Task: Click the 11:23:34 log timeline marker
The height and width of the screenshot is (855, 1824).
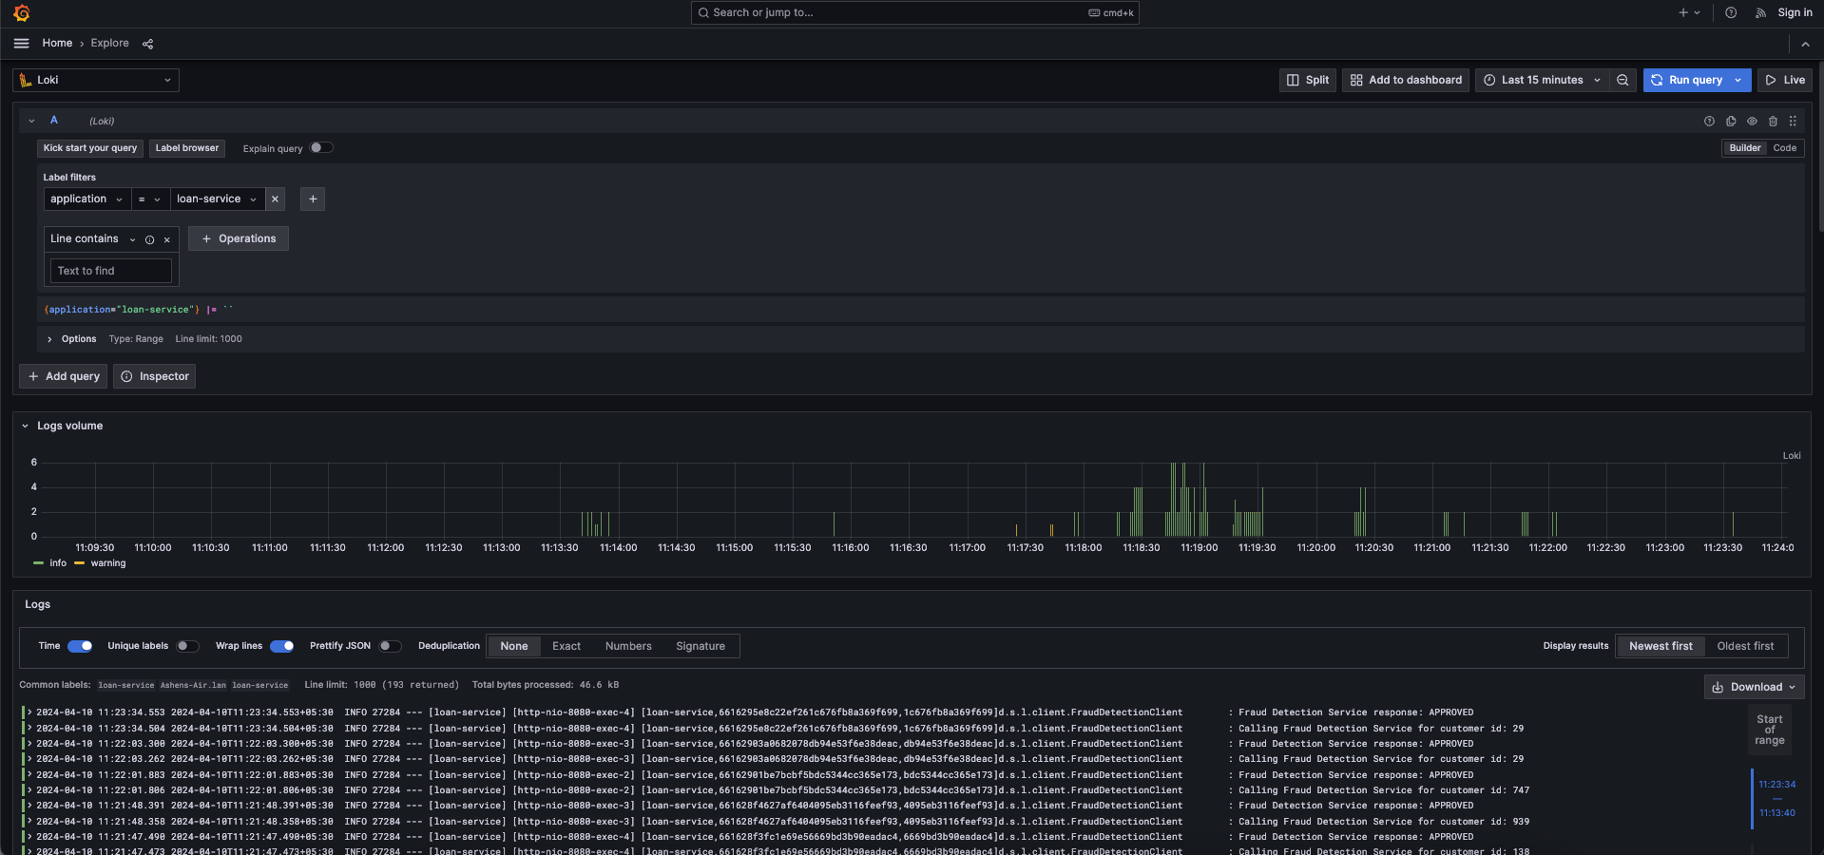Action: tap(1776, 785)
